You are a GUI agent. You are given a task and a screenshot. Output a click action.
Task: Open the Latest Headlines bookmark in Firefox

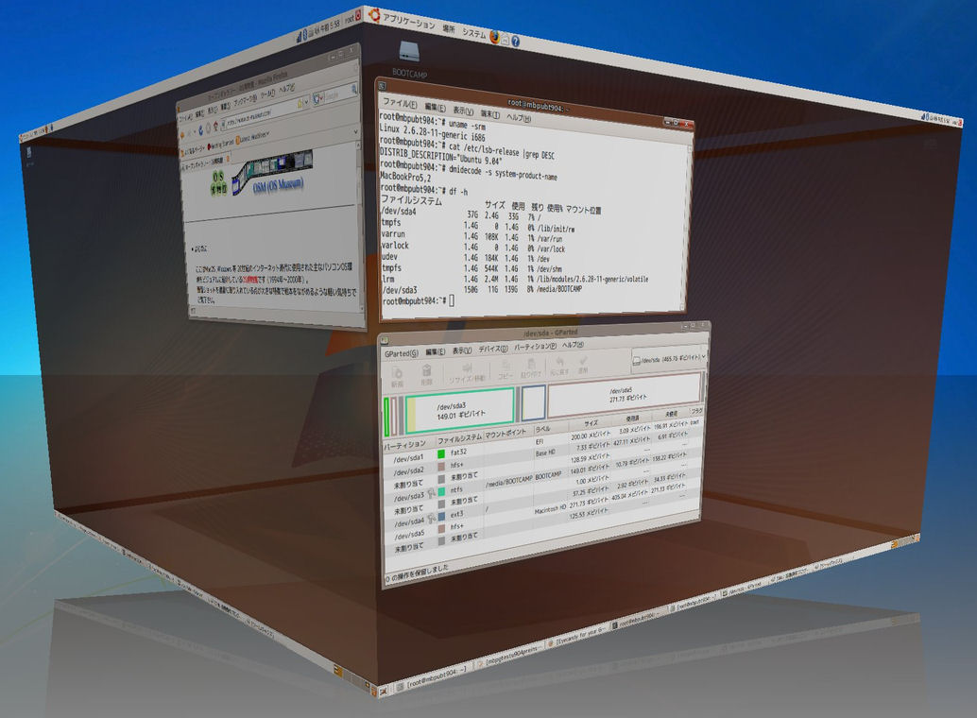[252, 138]
